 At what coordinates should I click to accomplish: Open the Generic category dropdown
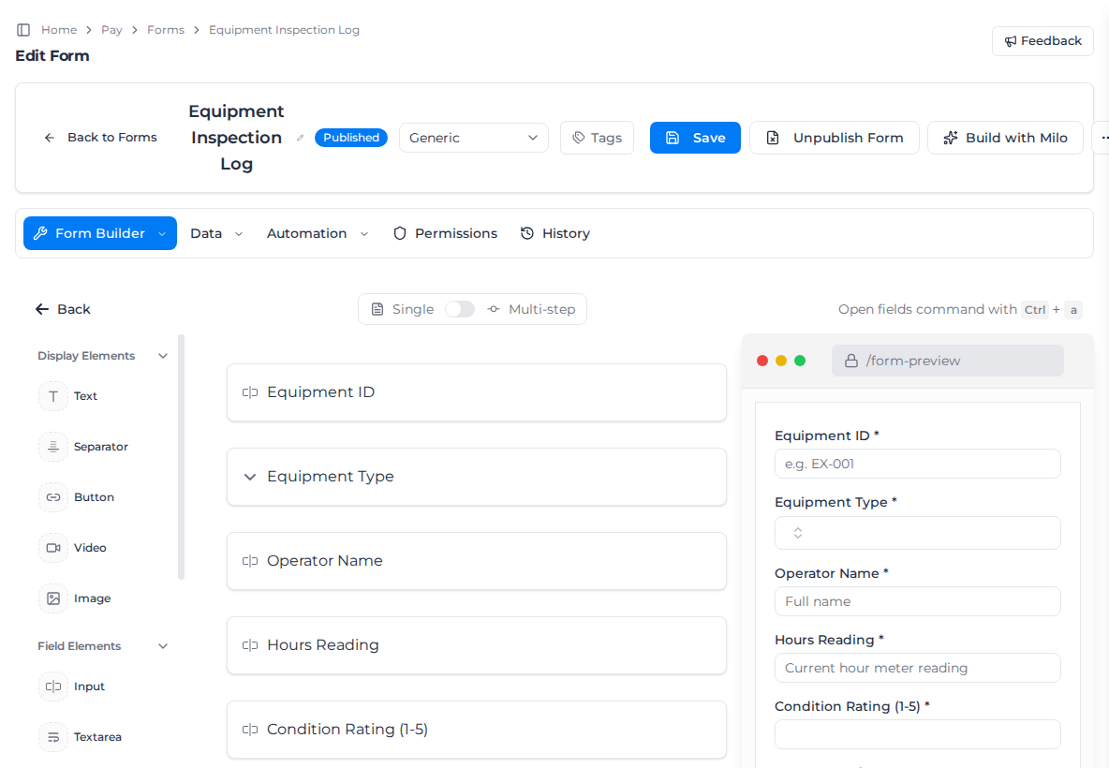pos(473,138)
